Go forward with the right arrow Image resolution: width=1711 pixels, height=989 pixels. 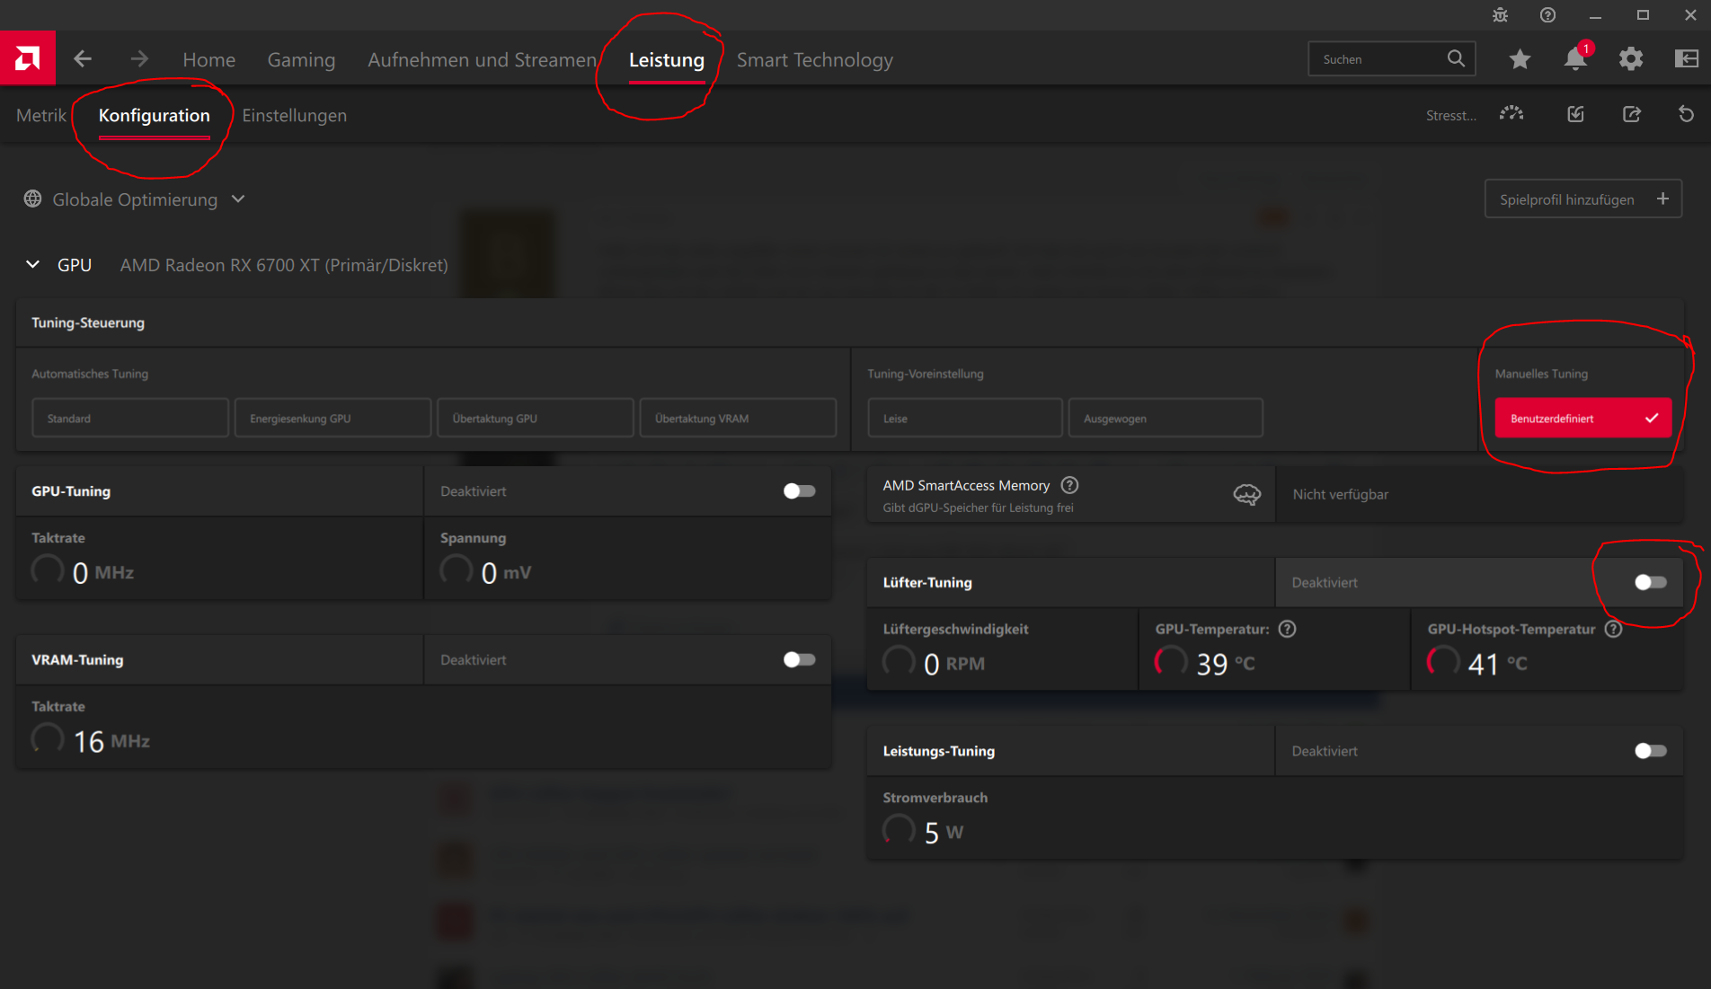[139, 59]
